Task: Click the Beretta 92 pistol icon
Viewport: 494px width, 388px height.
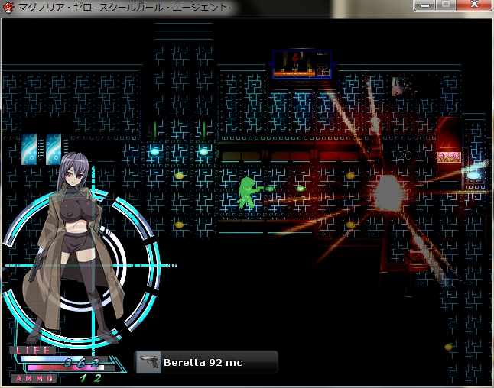Action: (148, 363)
